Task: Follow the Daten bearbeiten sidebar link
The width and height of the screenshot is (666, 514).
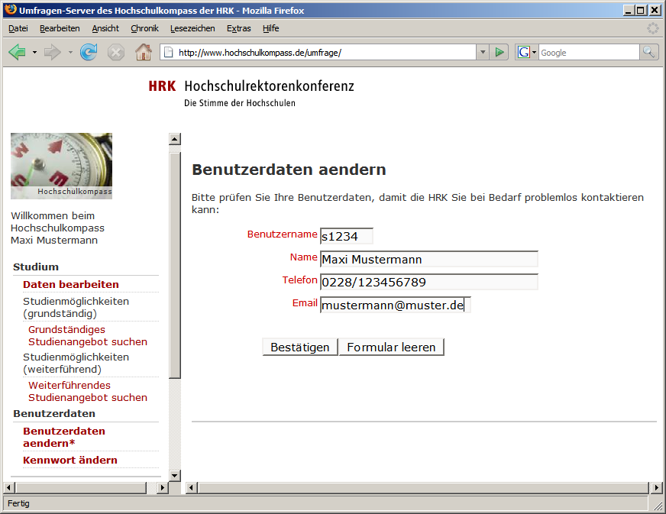Action: (71, 284)
